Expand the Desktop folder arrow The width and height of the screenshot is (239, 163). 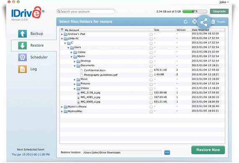pos(75,62)
